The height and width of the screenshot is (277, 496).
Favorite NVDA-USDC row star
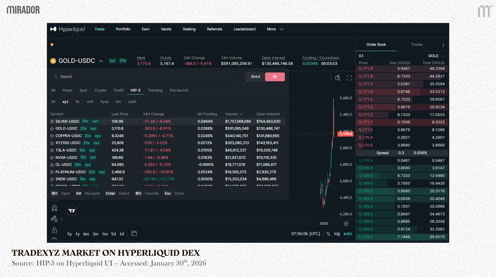pyautogui.click(x=52, y=157)
